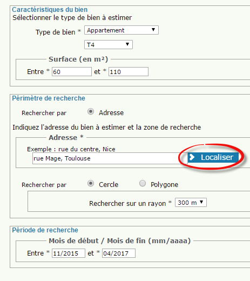The height and width of the screenshot is (281, 250).
Task: Click the Adresse label next to radio
Action: pyautogui.click(x=111, y=113)
